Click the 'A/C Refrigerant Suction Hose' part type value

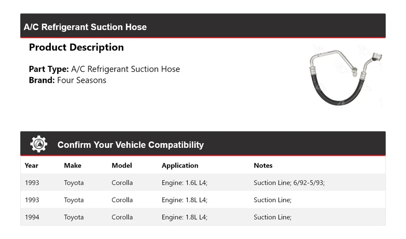coord(126,69)
